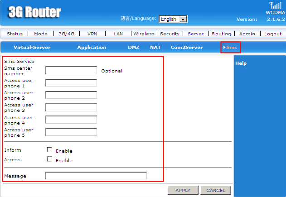The height and width of the screenshot is (197, 286).
Task: Enable the Inform checkbox
Action: [49, 149]
